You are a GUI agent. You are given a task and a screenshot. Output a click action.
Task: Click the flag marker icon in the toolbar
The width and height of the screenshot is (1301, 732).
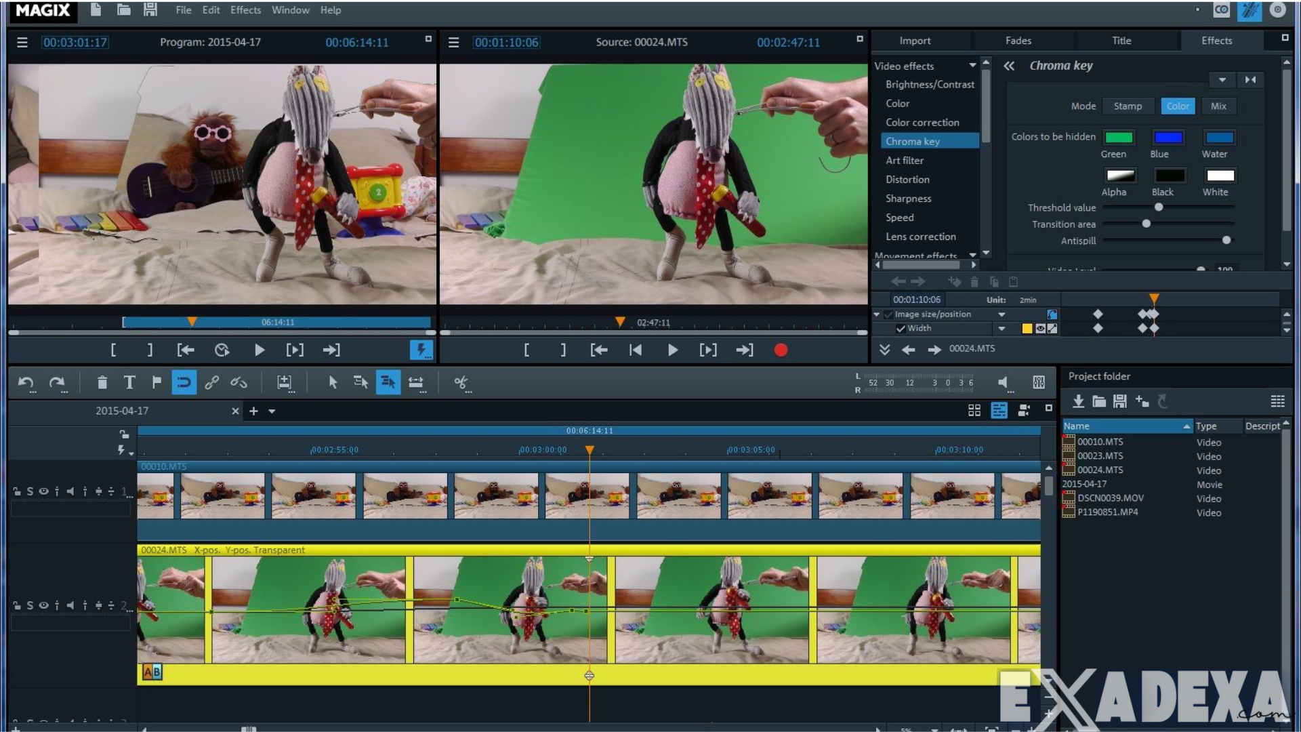[x=157, y=383]
